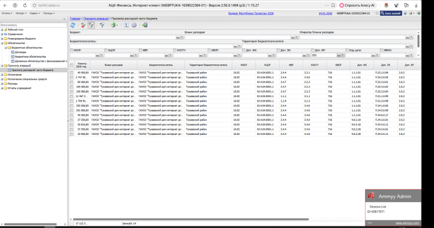Open the Бюджет field lookup ellipsis button

point(177,37)
